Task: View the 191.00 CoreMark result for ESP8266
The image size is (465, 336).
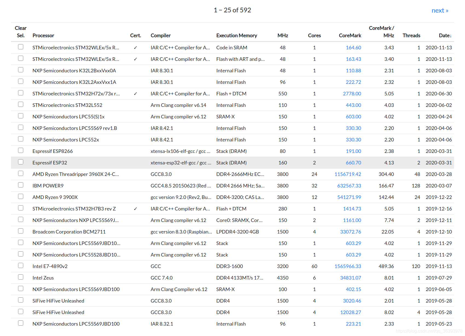Action: click(353, 151)
